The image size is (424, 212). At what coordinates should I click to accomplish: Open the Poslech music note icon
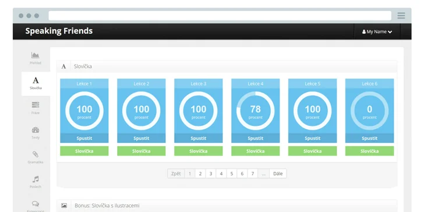36,179
